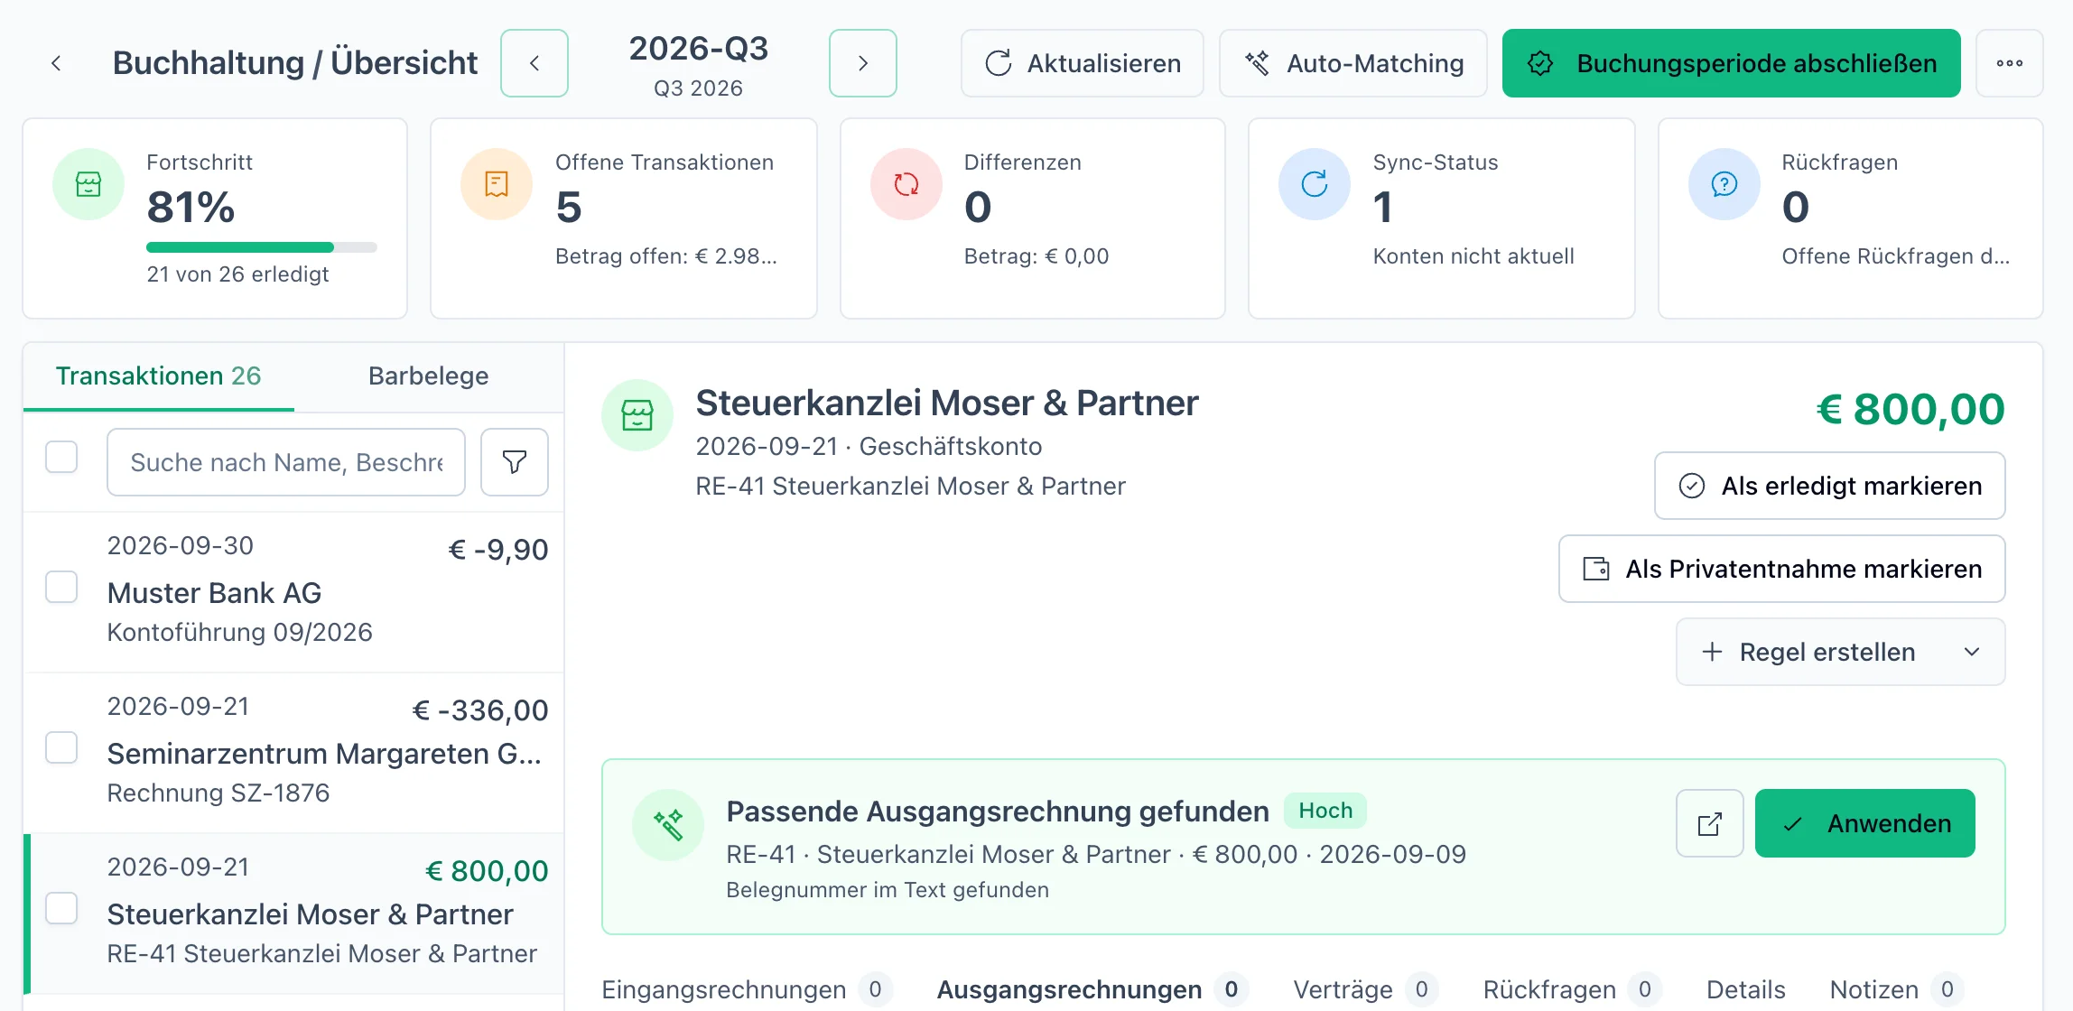Click the magic wand icon in the suggestion

tap(668, 825)
